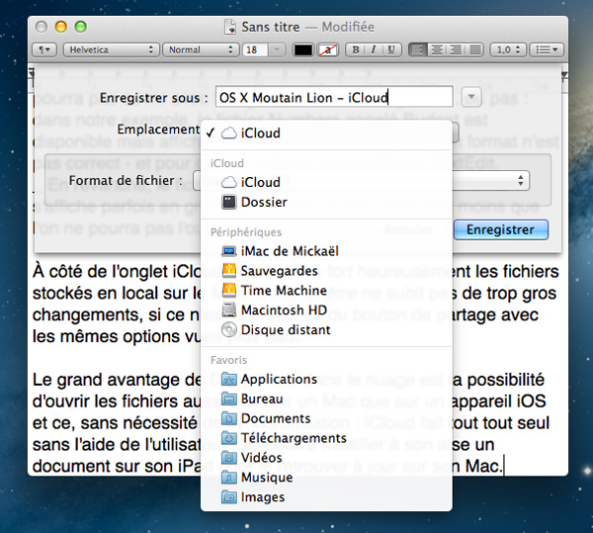Choose Images folder in Favoris
Screen dimensions: 593x533
click(x=326, y=497)
